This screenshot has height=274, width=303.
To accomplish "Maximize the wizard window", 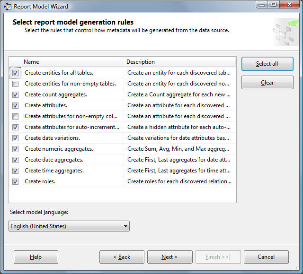I will click(x=273, y=5).
